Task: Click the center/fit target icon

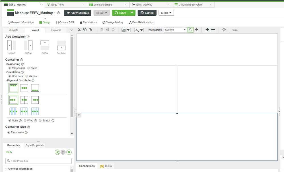Action: click(x=224, y=30)
